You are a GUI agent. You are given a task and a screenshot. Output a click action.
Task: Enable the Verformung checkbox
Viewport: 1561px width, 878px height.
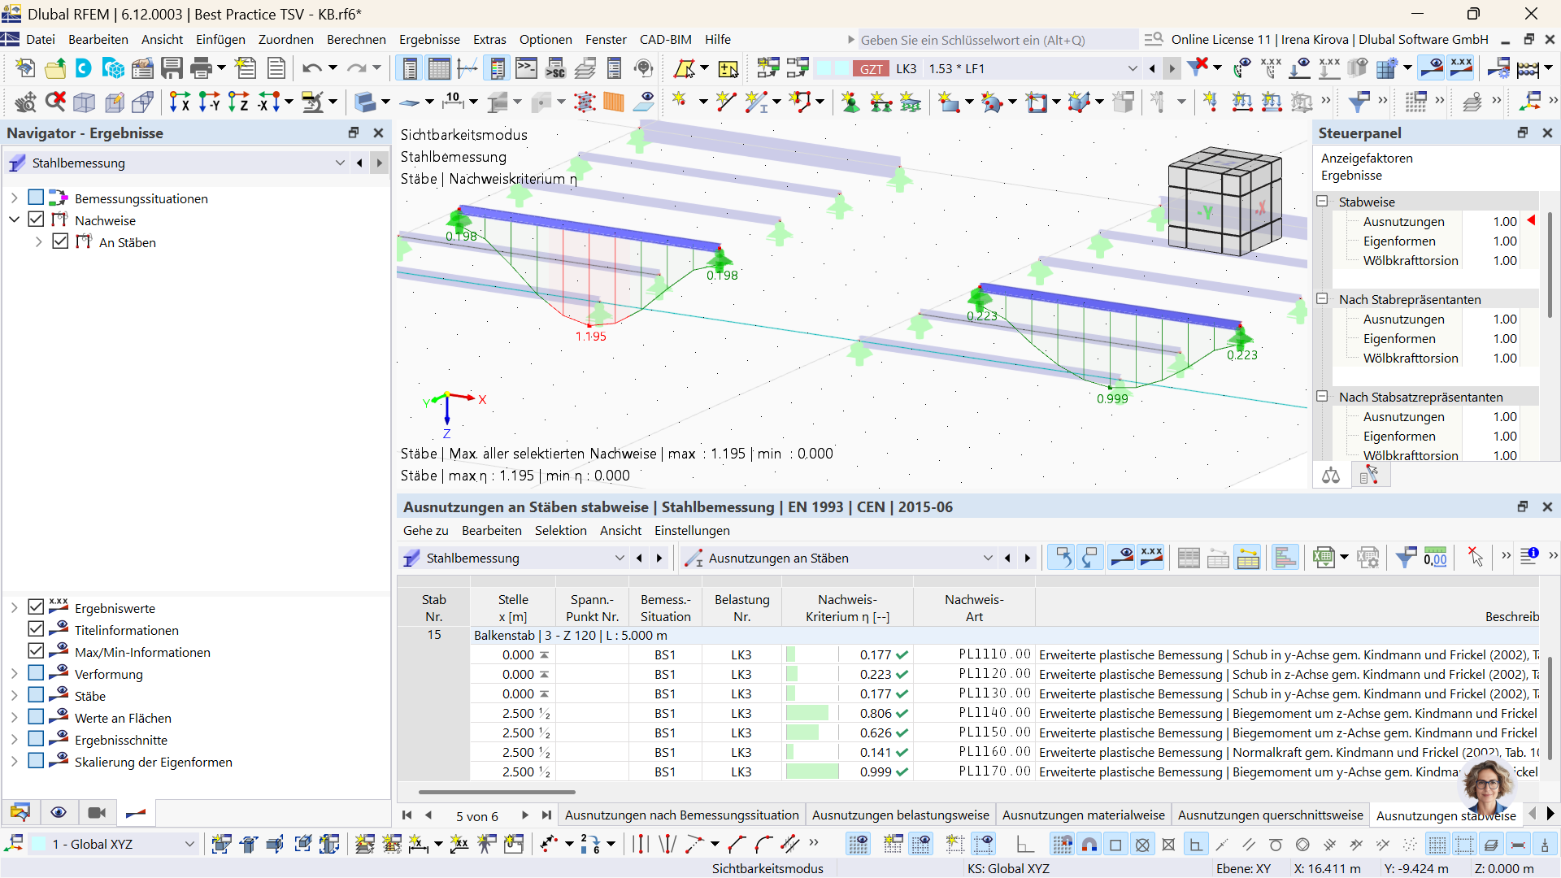(x=36, y=674)
